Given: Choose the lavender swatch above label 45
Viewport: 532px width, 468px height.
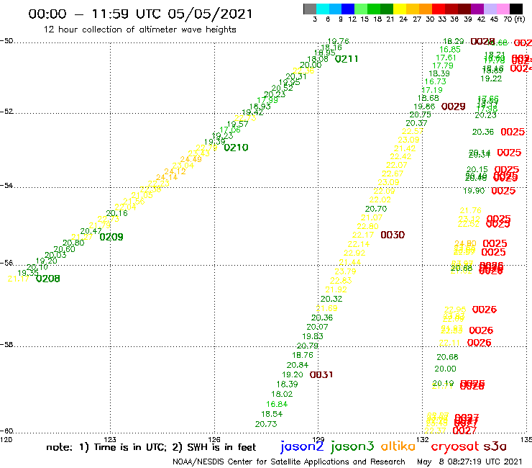Looking at the screenshot, I should click(490, 9).
